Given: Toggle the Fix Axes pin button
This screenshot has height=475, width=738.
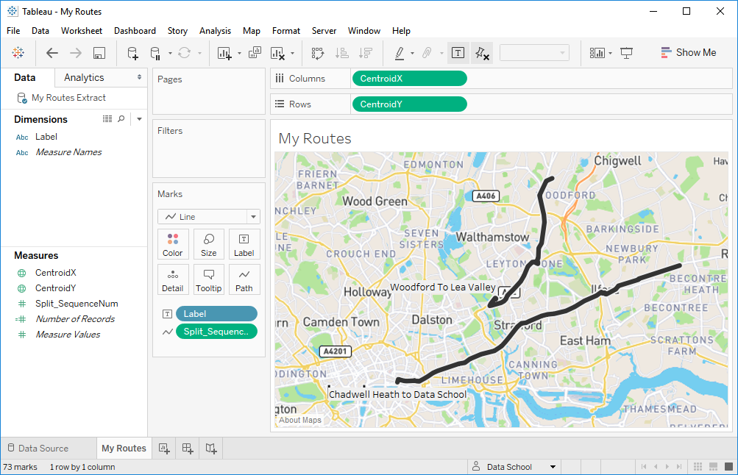Looking at the screenshot, I should coord(481,53).
